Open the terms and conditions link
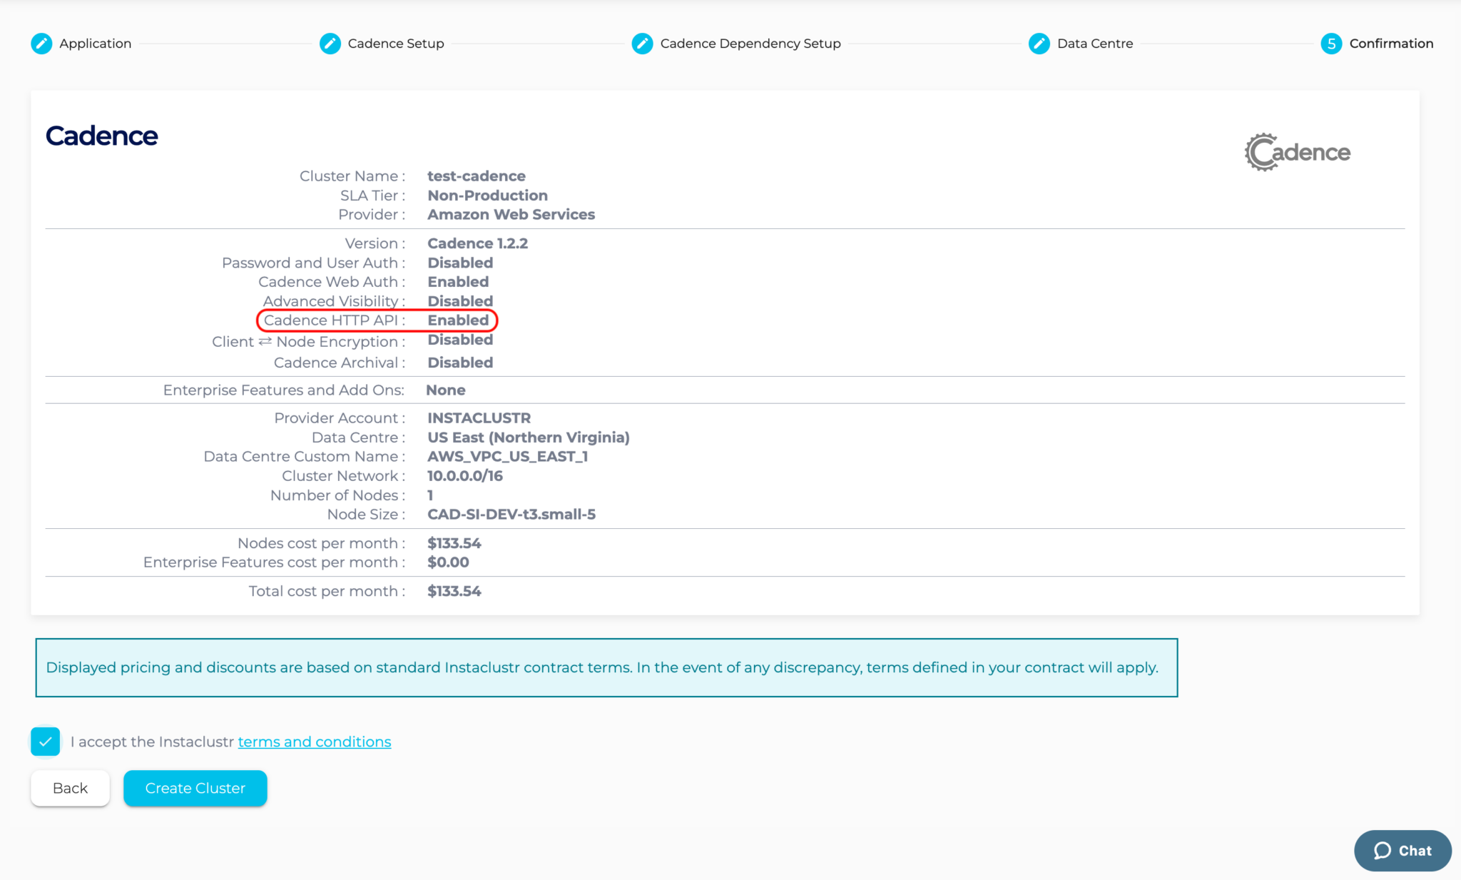1461x880 pixels. pyautogui.click(x=314, y=742)
